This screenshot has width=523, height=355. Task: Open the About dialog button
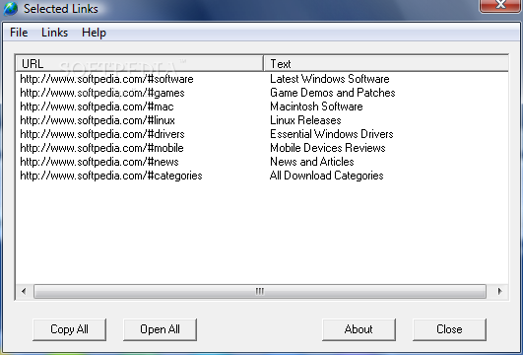click(x=359, y=329)
